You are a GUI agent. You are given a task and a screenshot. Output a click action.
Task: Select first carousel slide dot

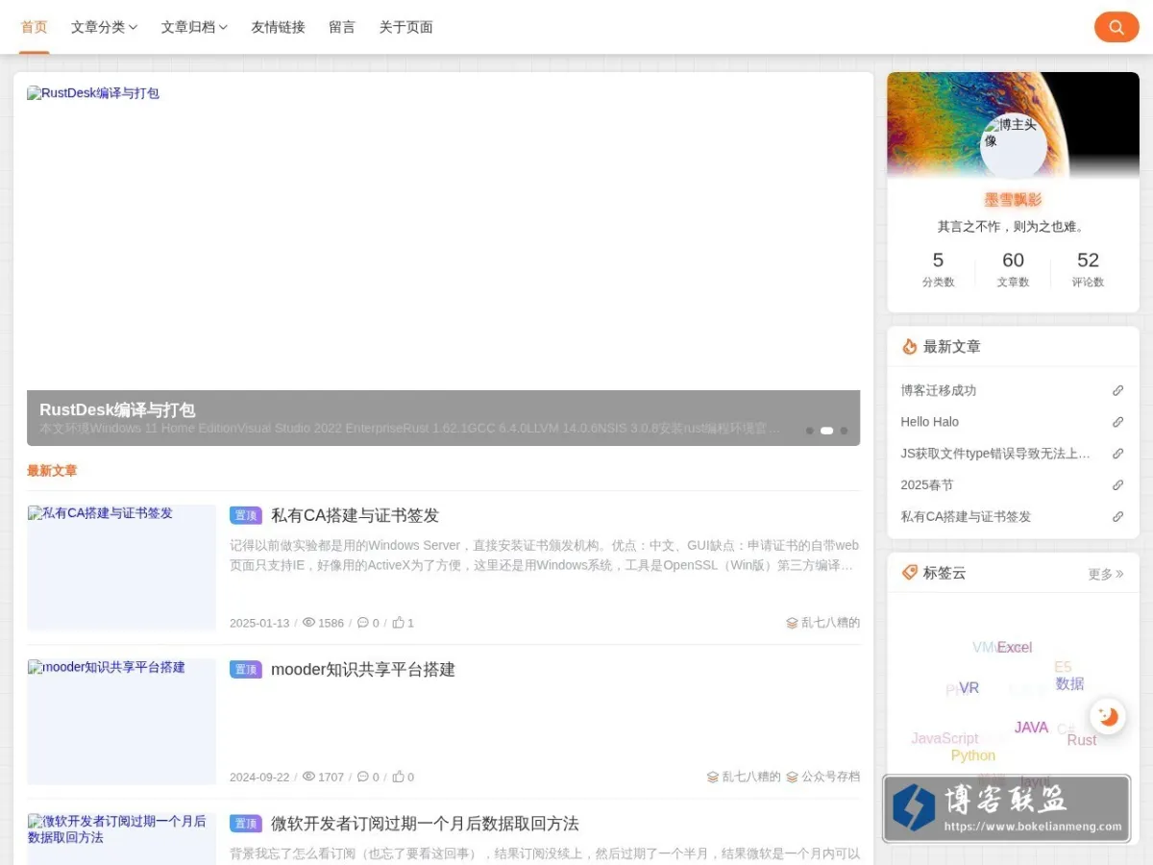click(809, 431)
